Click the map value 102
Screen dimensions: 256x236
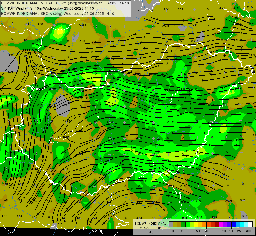pyautogui.click(x=26, y=40)
